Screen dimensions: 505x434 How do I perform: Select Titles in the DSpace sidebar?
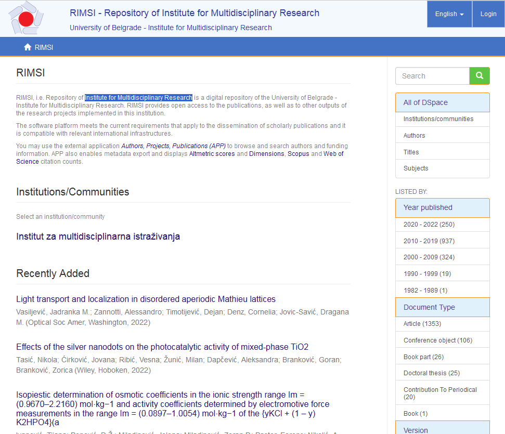click(x=411, y=152)
